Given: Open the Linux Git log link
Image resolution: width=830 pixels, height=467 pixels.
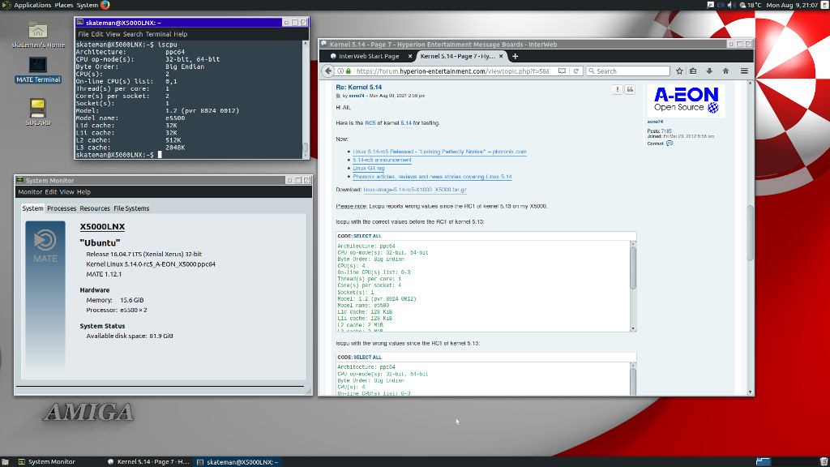Looking at the screenshot, I should coord(369,169).
